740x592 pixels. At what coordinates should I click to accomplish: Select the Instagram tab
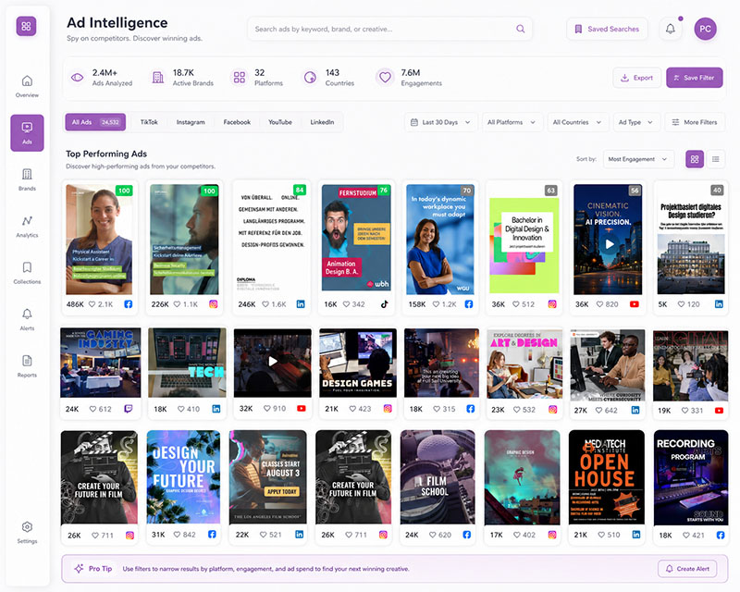[x=191, y=122]
